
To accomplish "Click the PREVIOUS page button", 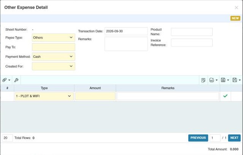I will (198, 138).
